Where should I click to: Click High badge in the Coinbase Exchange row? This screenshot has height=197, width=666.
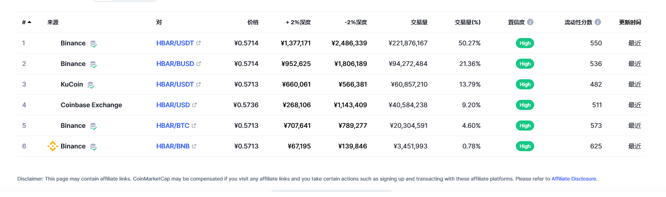tap(525, 105)
